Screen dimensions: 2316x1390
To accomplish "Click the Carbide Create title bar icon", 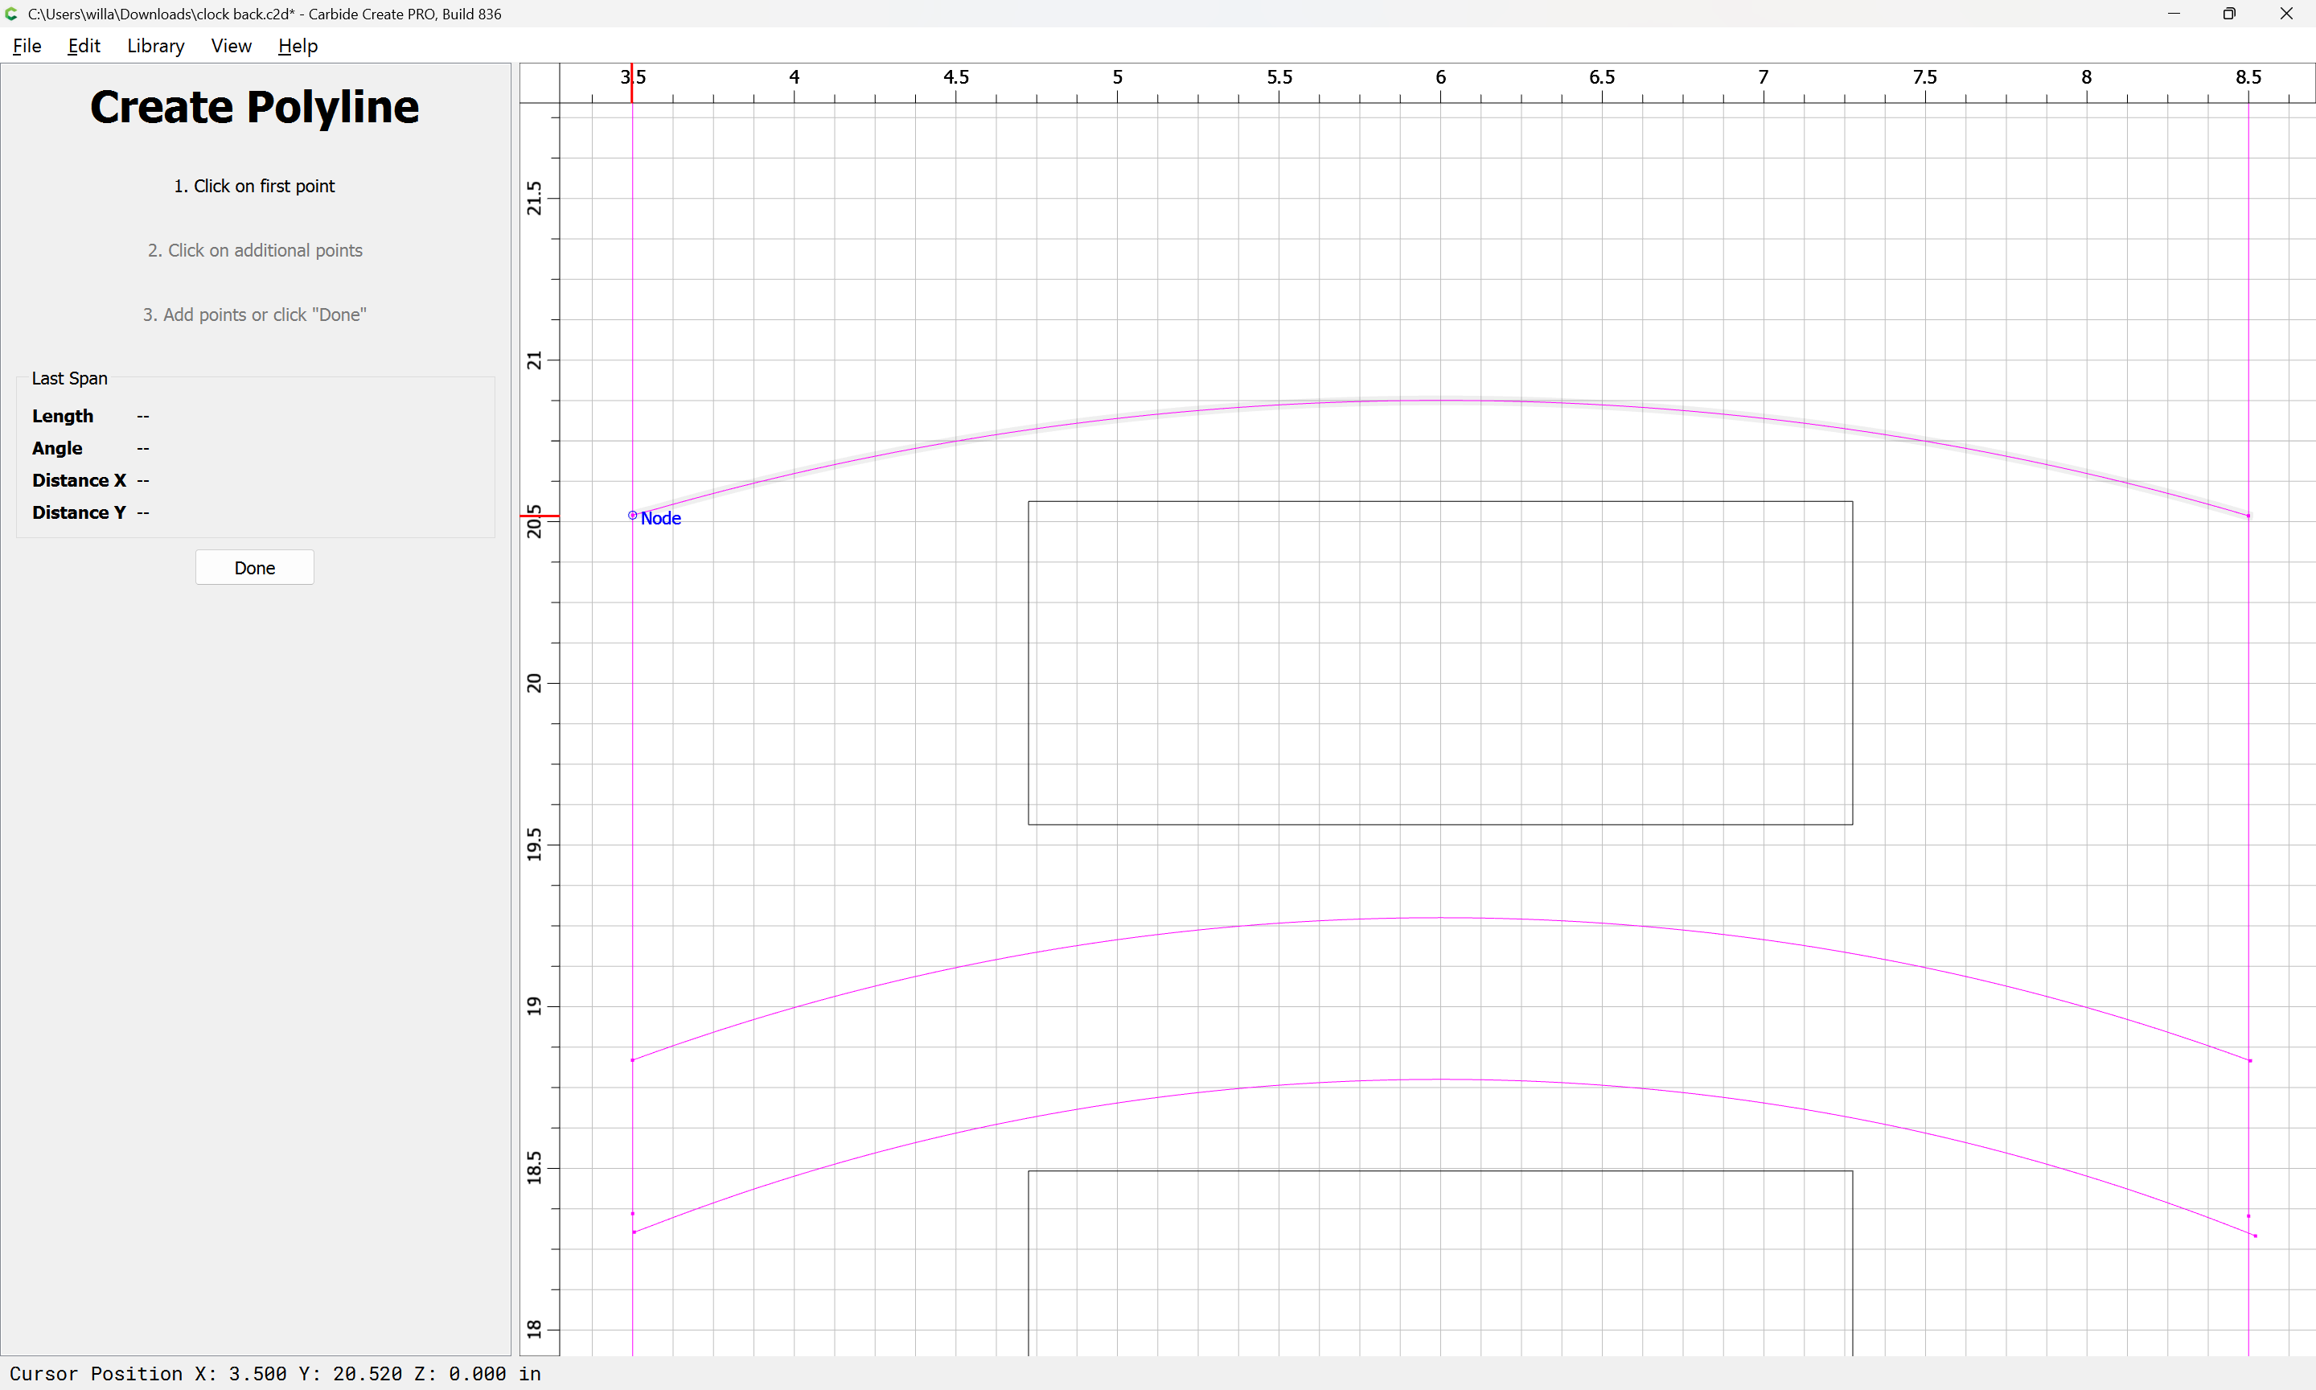I will [12, 14].
